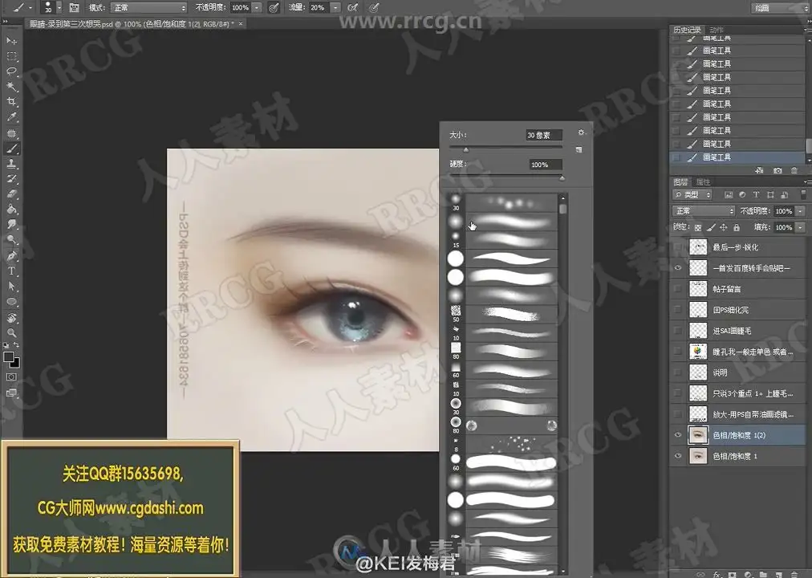Select the Magic Wand tool
This screenshot has width=812, height=578.
11,87
